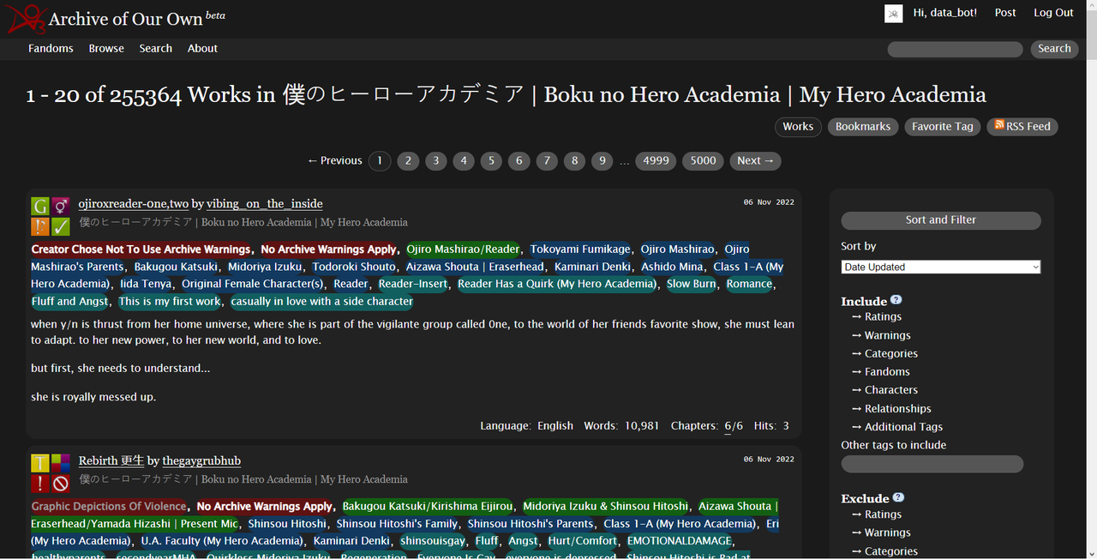The width and height of the screenshot is (1097, 559).
Task: Click the green complete checkmark icon on ojiroxreader work
Action: coord(61,226)
